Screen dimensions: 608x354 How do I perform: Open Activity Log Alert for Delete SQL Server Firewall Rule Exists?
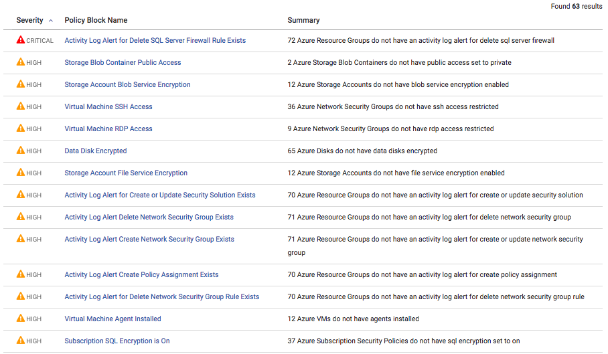155,40
